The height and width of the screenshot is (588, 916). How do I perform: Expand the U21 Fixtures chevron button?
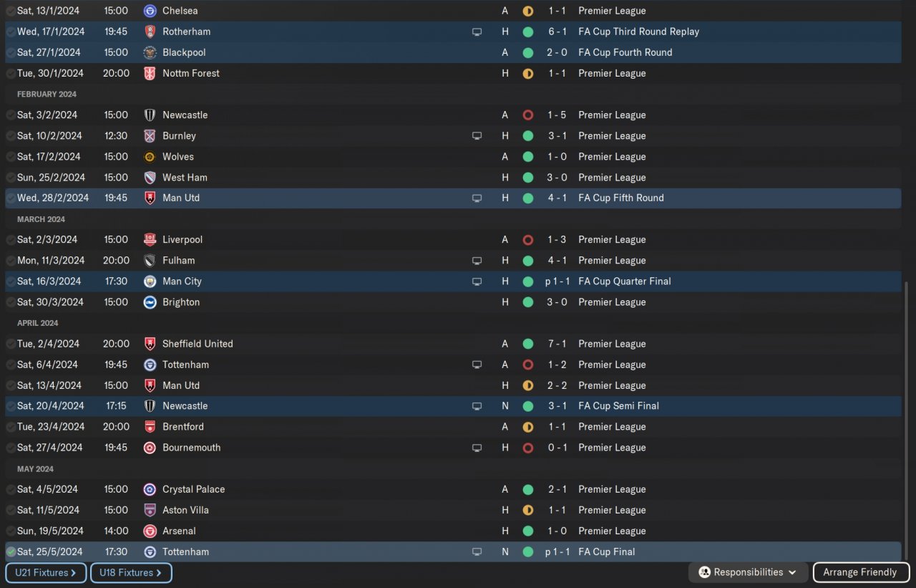pos(46,573)
